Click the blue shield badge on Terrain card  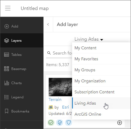point(69,122)
